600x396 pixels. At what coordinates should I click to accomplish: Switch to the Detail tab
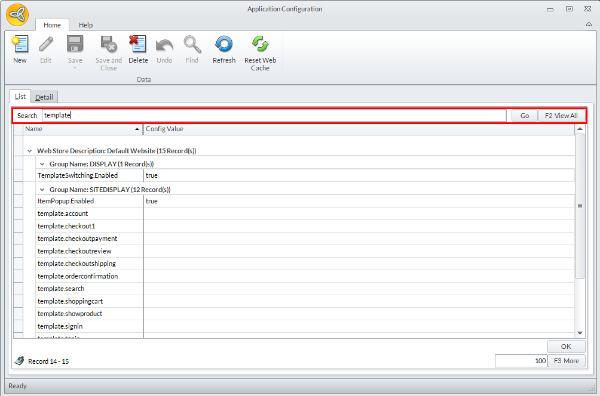44,97
